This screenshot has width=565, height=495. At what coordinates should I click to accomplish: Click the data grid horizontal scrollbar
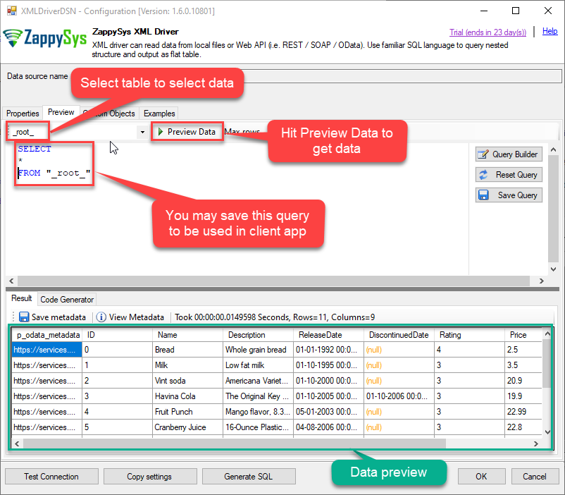point(235,444)
